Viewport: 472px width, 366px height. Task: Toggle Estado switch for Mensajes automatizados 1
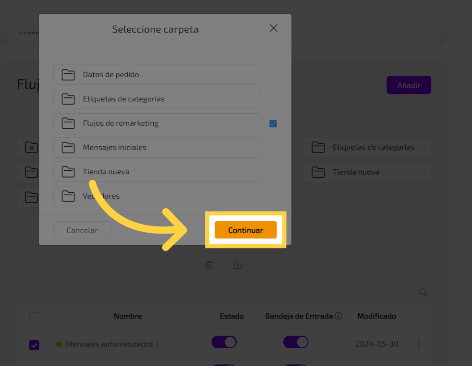pos(224,342)
